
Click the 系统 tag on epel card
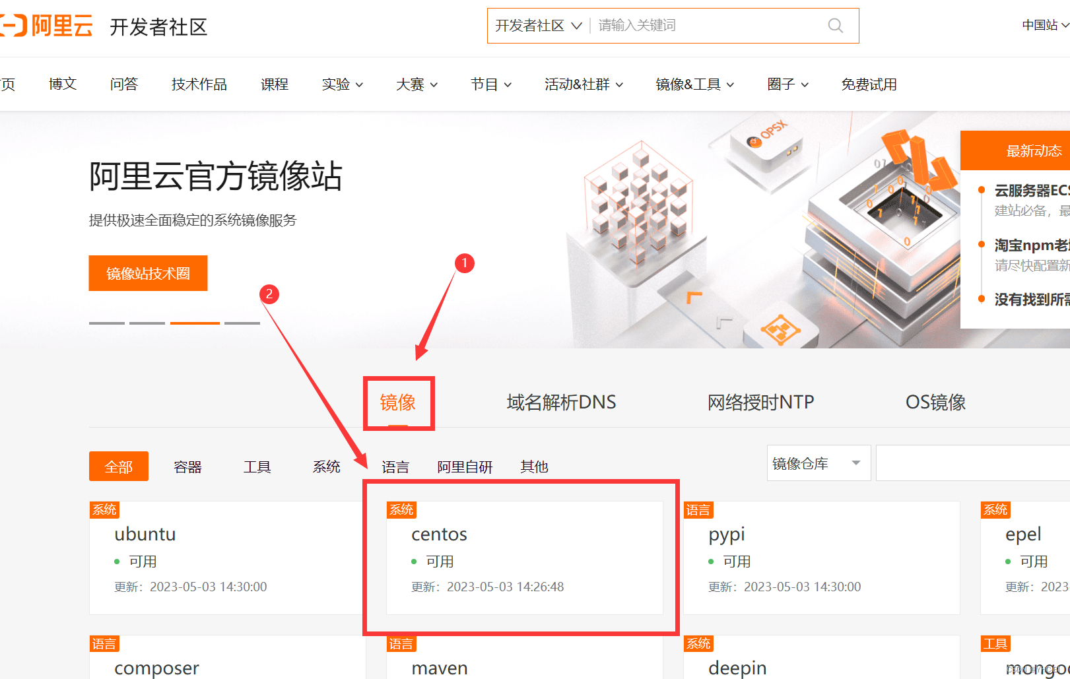[x=995, y=509]
